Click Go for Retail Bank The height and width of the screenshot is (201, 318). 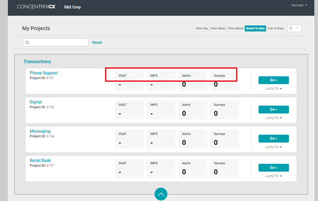(273, 168)
